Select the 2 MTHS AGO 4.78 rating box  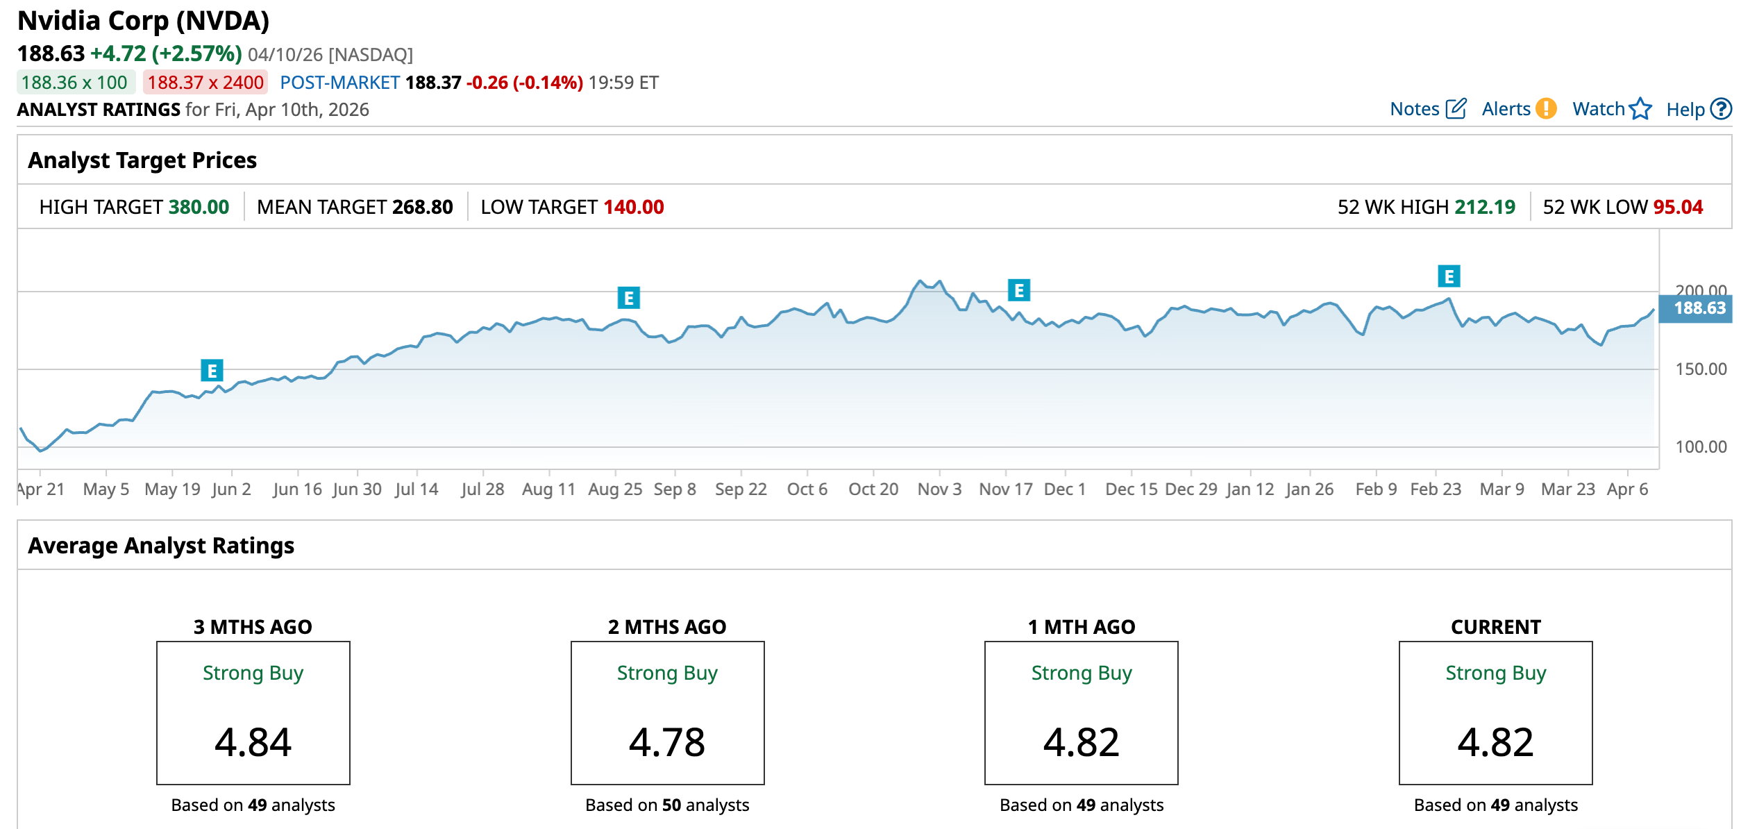tap(667, 712)
